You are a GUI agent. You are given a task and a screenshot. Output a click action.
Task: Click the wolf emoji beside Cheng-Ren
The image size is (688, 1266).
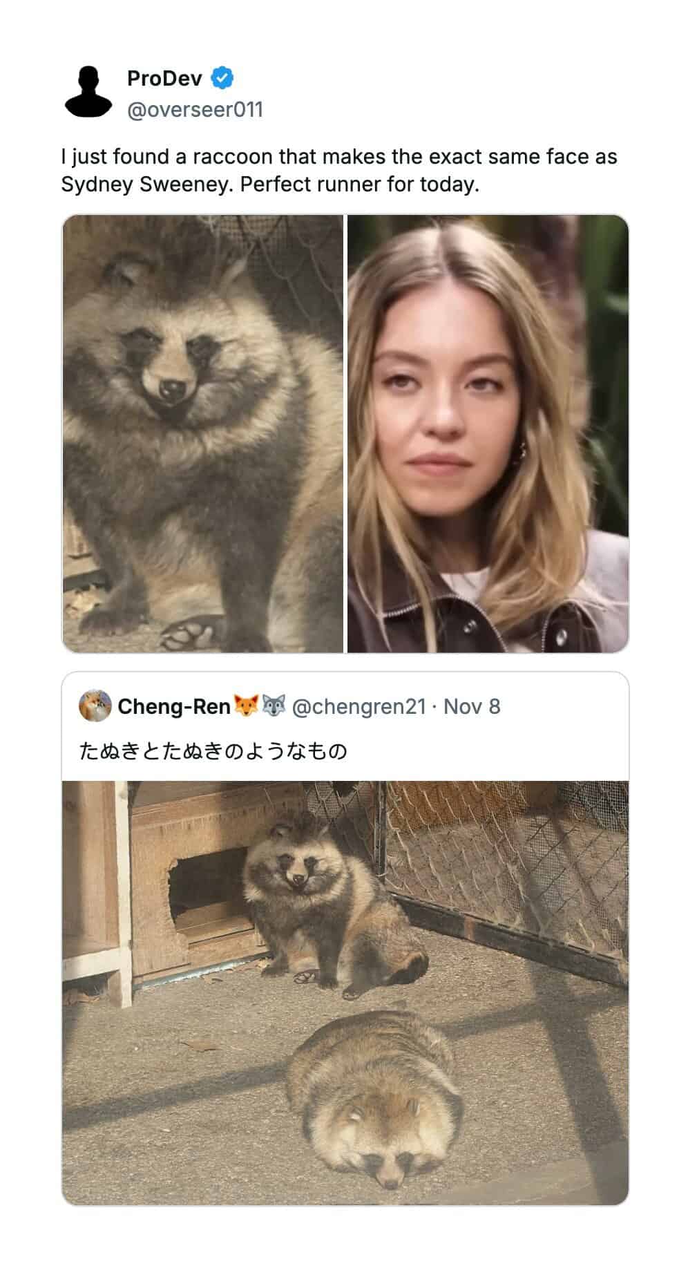(274, 706)
